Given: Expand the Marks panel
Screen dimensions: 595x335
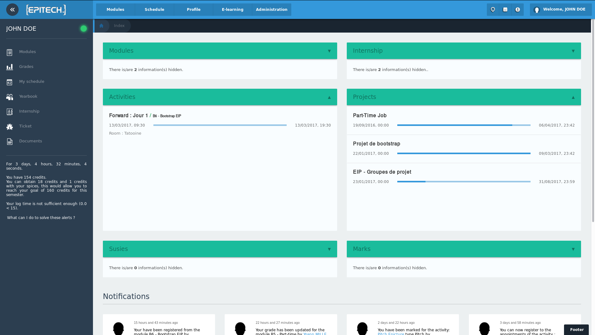Looking at the screenshot, I should 573,249.
